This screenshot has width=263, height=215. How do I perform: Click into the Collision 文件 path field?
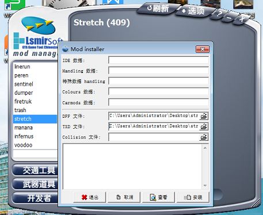coord(154,137)
